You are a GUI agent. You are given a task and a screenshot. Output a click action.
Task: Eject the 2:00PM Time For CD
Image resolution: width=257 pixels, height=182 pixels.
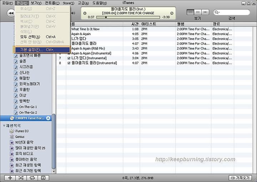point(48,118)
